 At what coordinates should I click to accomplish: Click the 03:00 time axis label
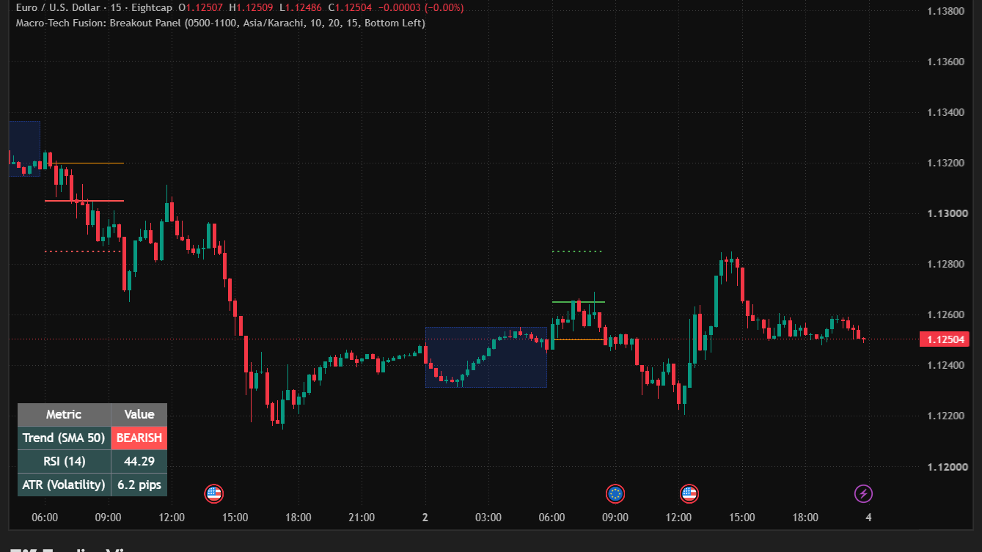(x=488, y=518)
